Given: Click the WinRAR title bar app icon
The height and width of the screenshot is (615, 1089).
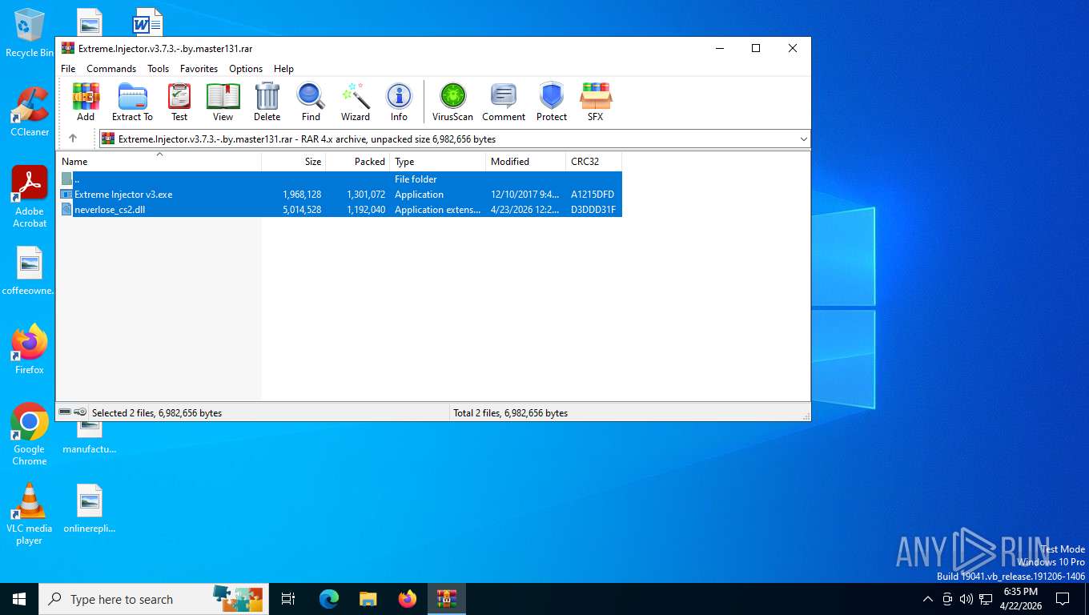Looking at the screenshot, I should (68, 48).
